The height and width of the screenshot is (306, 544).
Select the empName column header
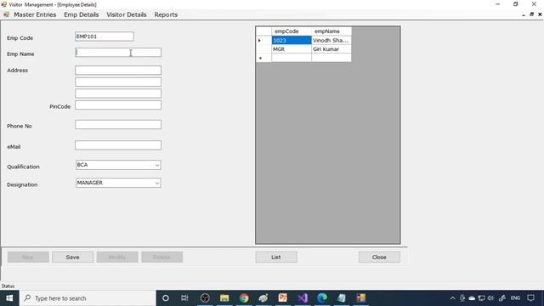click(331, 31)
